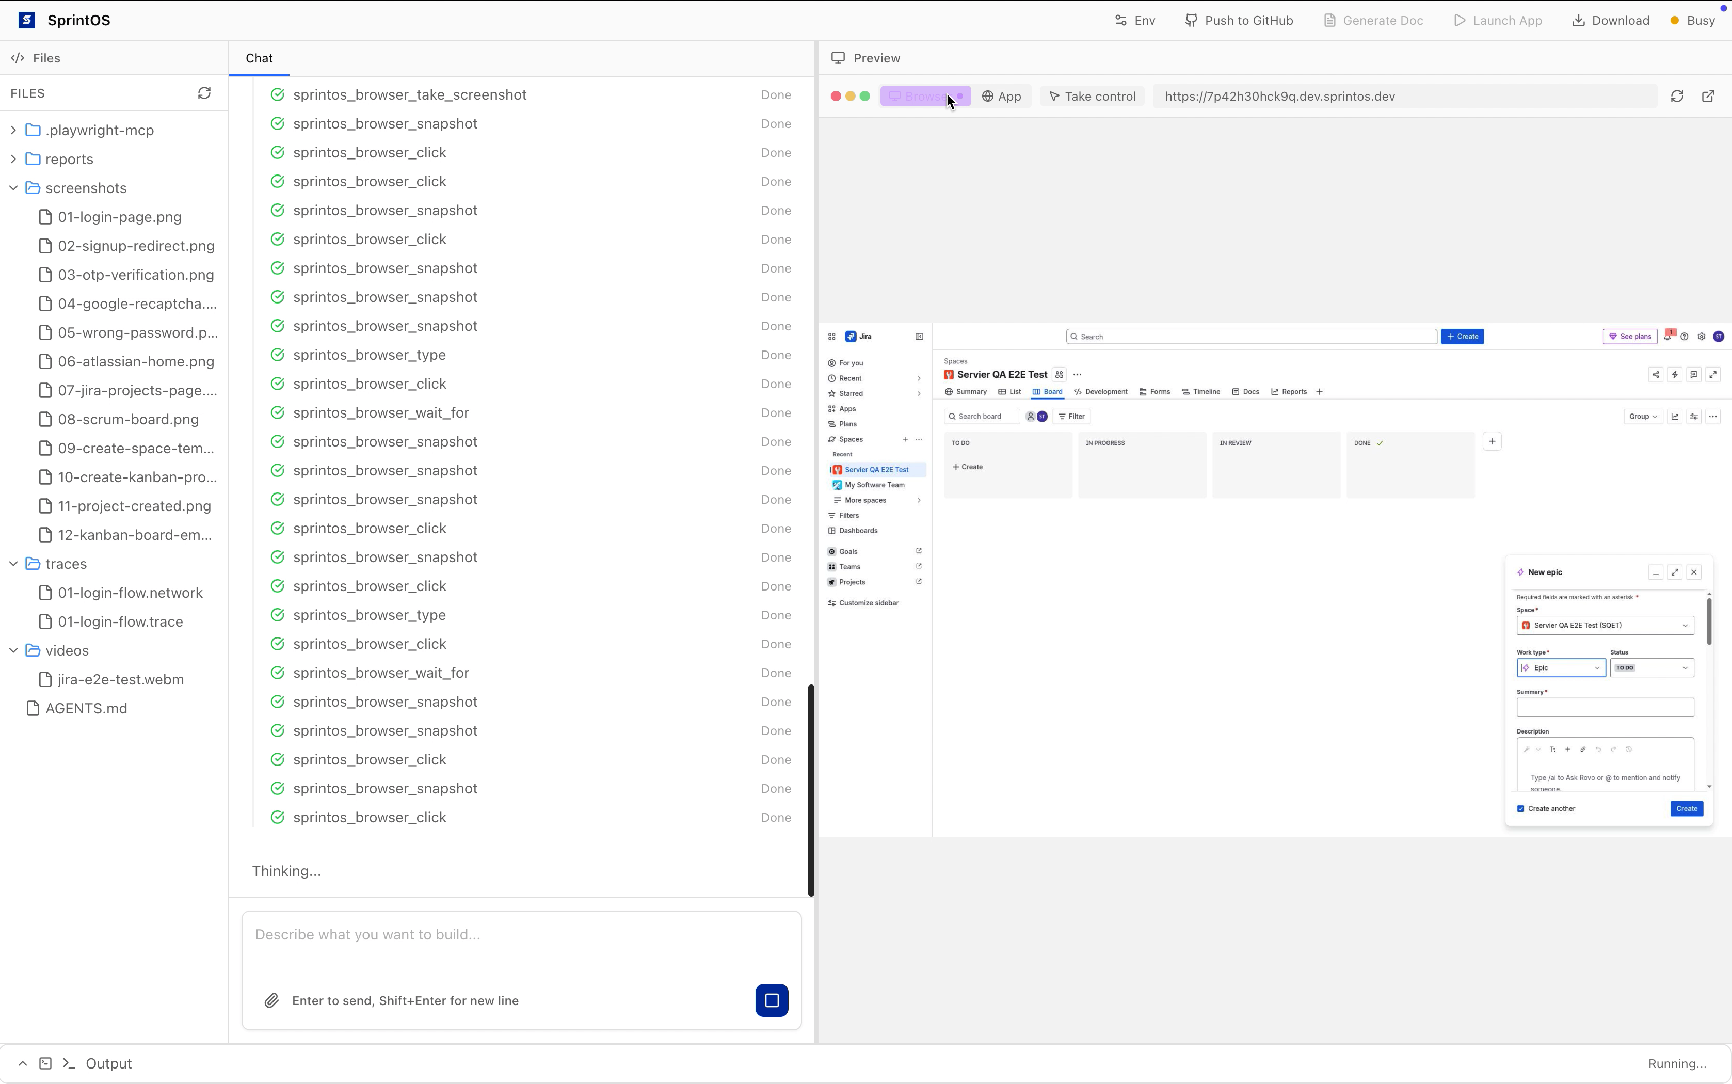
Task: Click Create in TO DO column
Action: click(x=967, y=467)
